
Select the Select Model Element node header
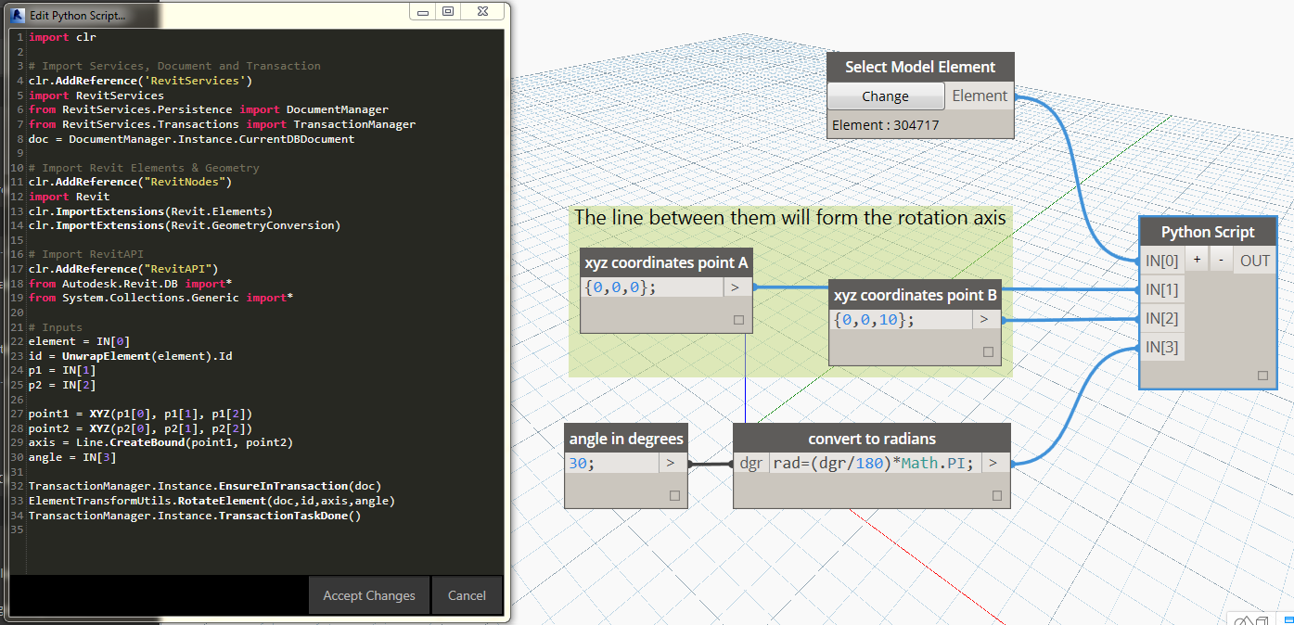pos(920,67)
